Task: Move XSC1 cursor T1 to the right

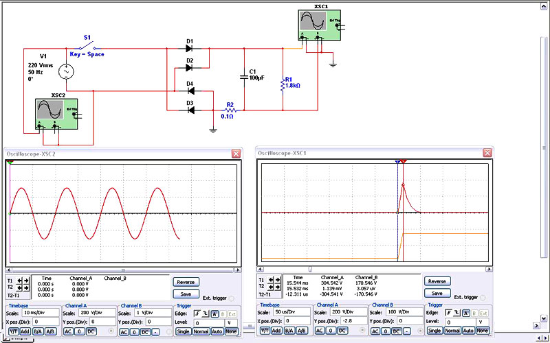Action: [279, 280]
